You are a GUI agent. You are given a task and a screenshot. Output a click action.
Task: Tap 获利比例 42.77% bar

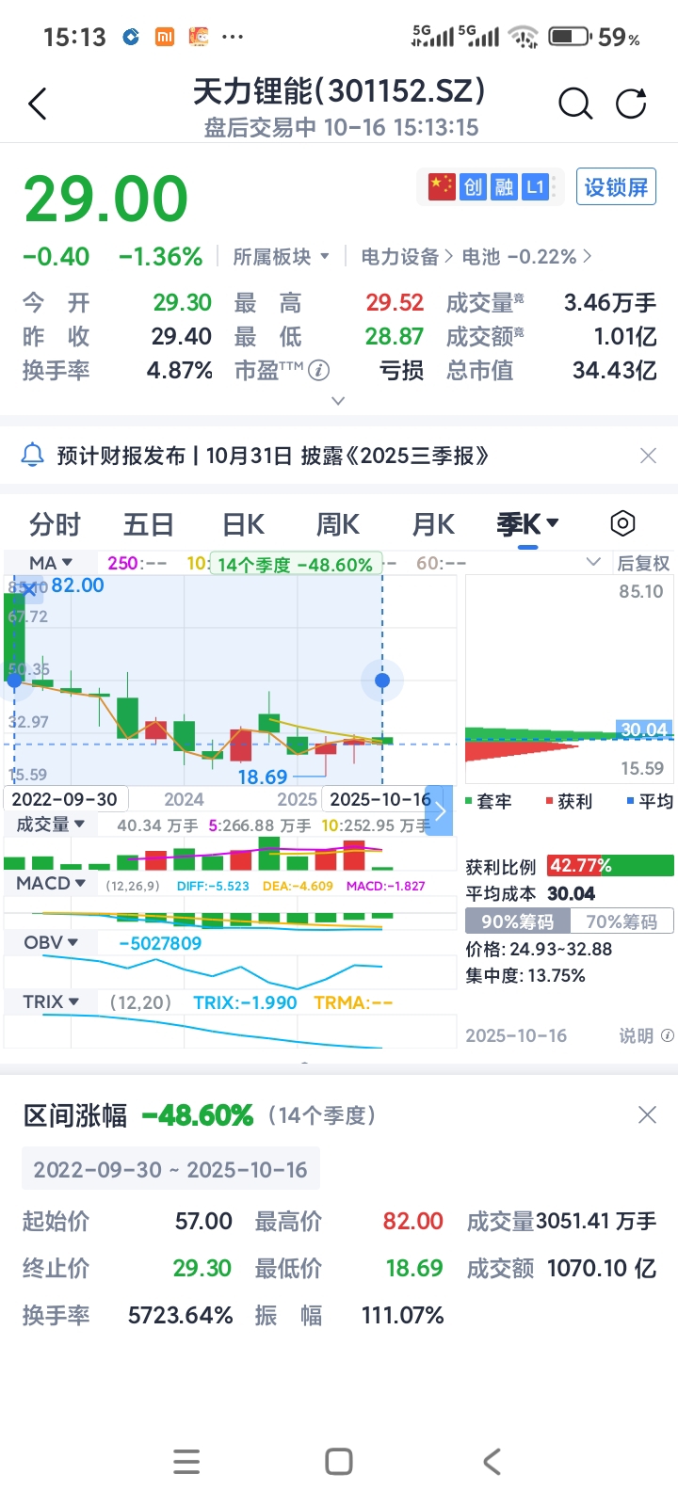click(x=611, y=865)
